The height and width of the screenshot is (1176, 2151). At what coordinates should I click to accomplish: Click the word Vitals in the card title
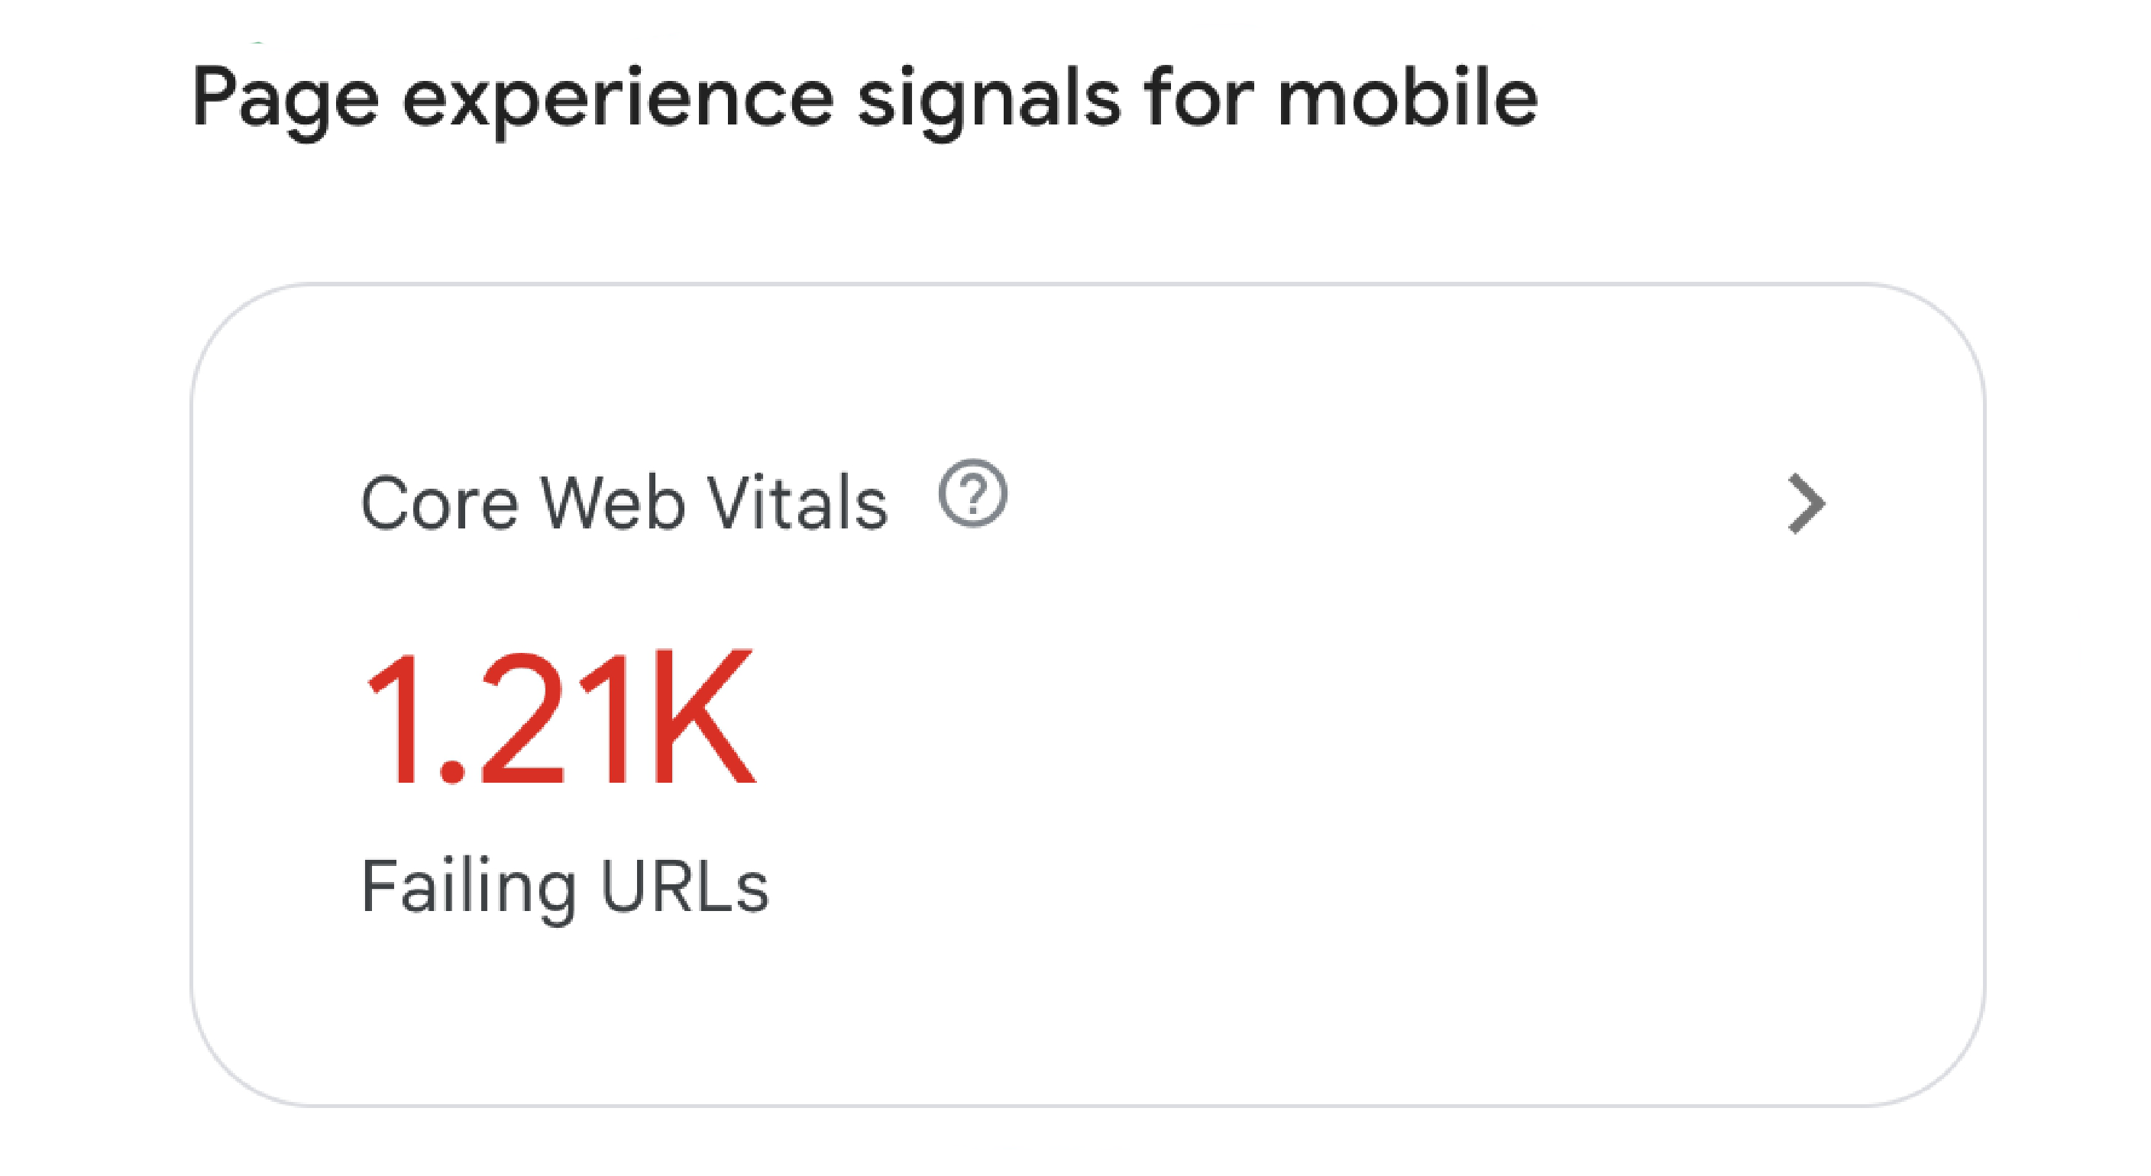point(797,503)
